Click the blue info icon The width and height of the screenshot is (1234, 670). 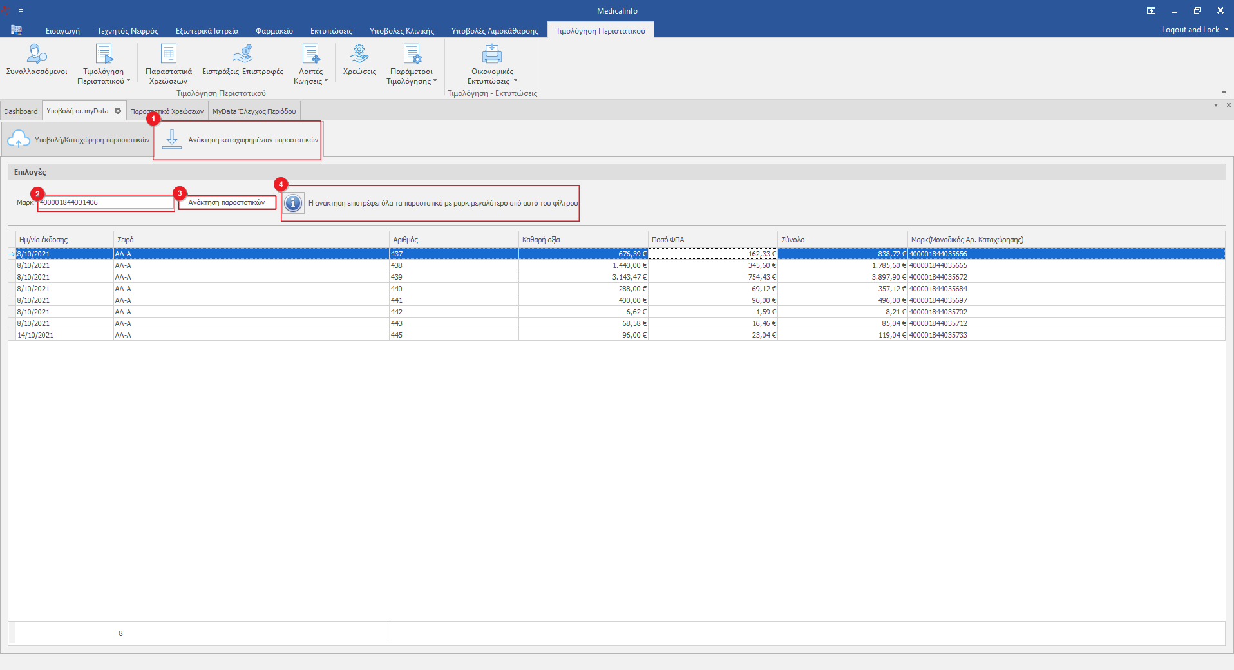coord(293,203)
